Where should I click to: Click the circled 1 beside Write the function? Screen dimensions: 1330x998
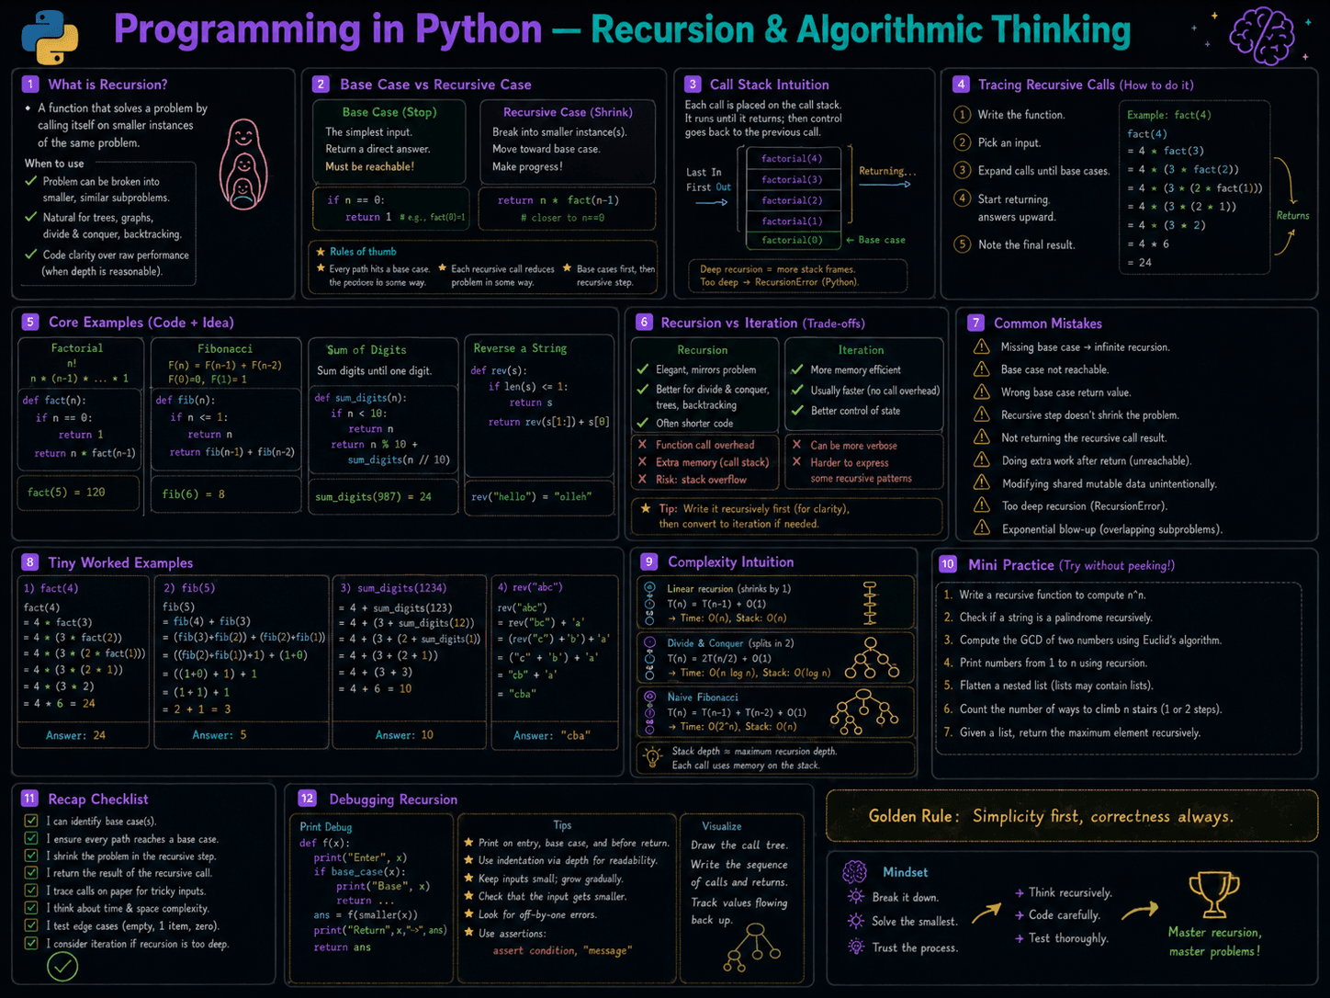pos(962,114)
